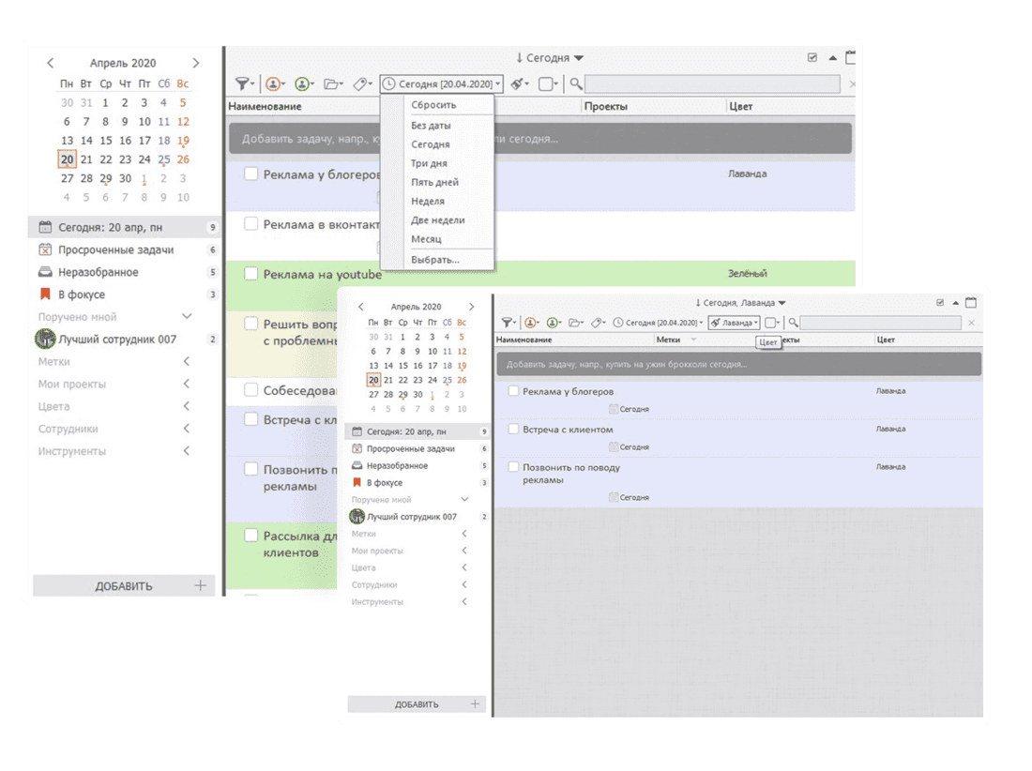This screenshot has width=1032, height=771.
Task: Check the 'Решить вопрос' task checkbox
Action: click(x=250, y=324)
